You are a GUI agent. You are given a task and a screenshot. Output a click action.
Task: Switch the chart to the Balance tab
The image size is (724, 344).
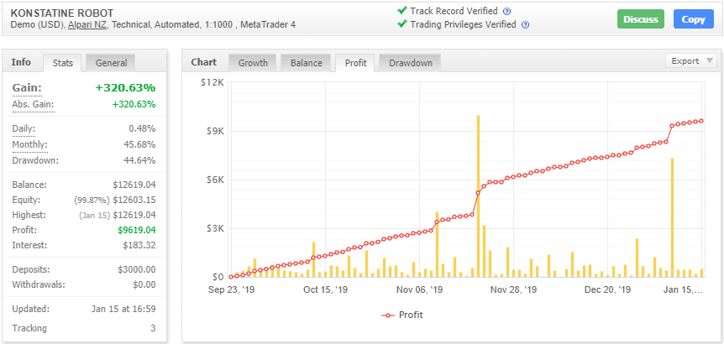306,63
